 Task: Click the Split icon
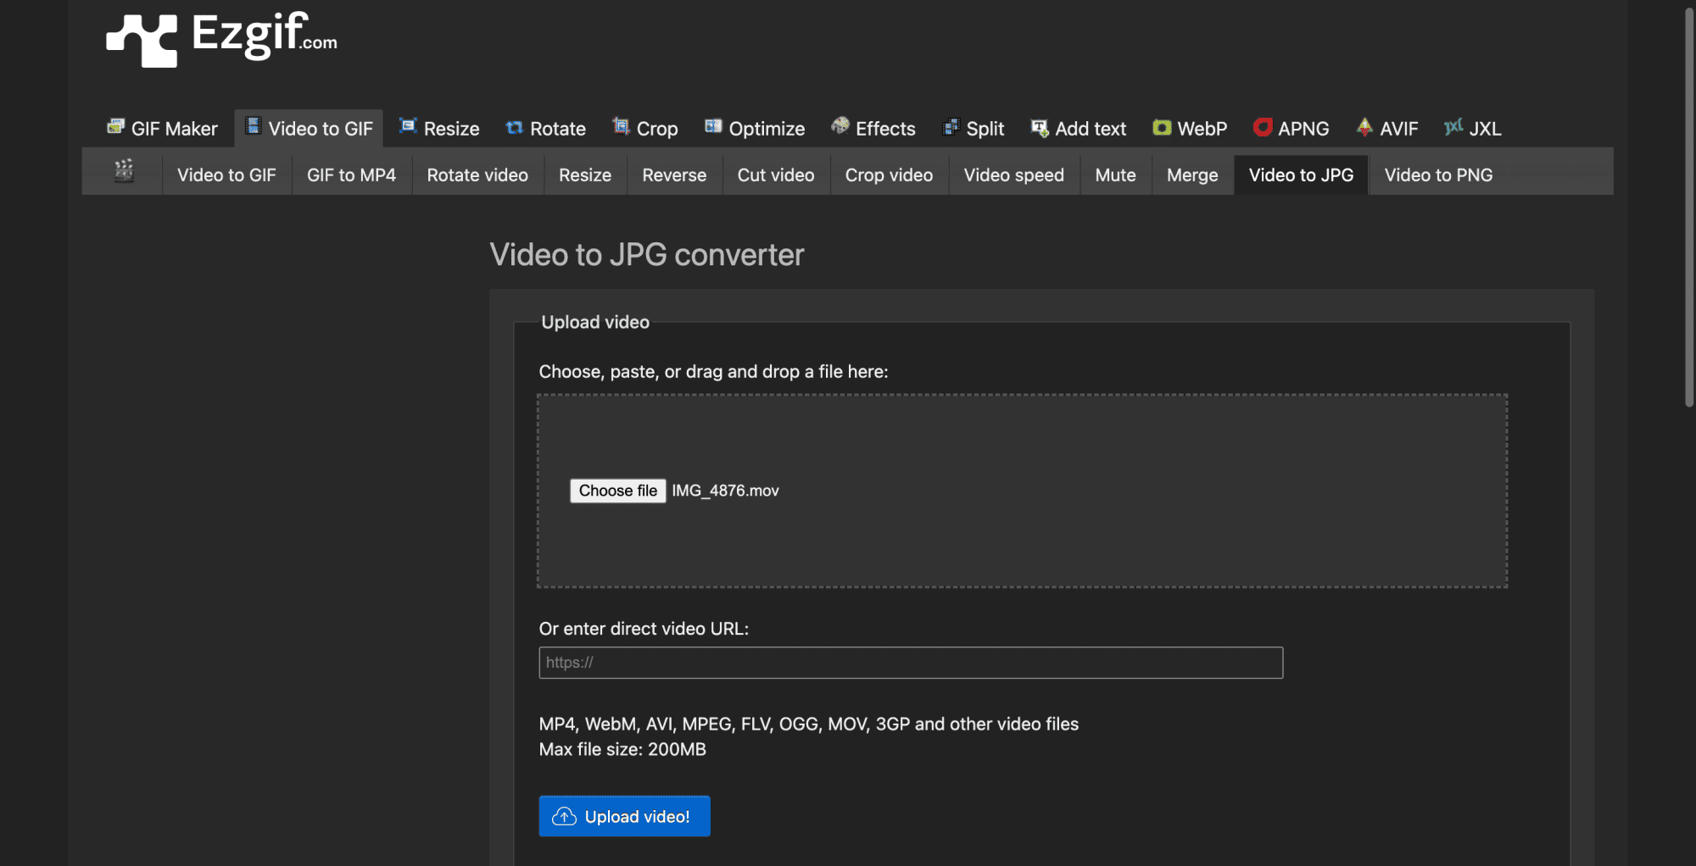click(951, 127)
